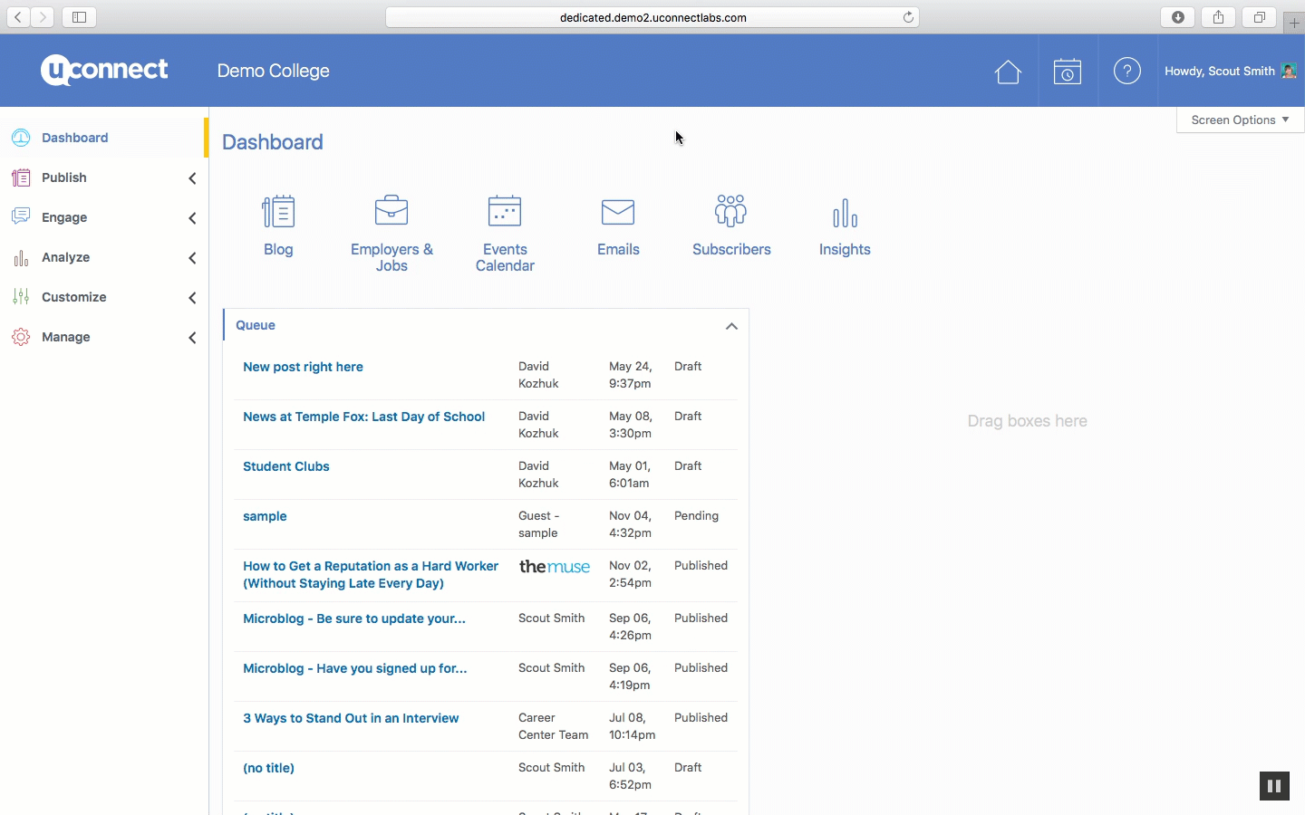Open '3 Ways to Stand Out in an Interview'
1305x815 pixels.
click(x=351, y=718)
